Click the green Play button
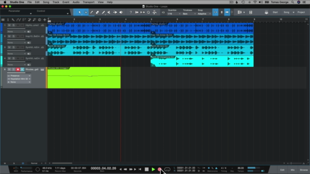The height and width of the screenshot is (174, 310). (153, 169)
